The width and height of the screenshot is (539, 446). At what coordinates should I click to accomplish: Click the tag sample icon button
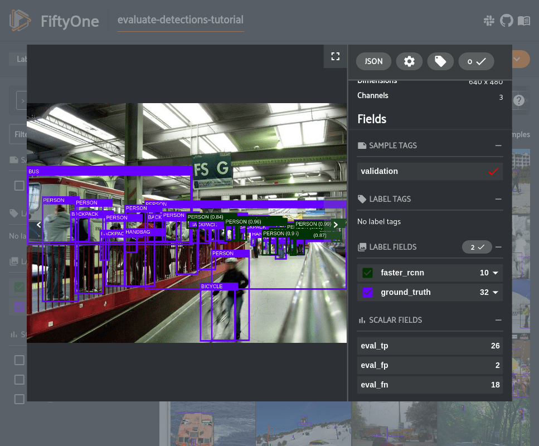pyautogui.click(x=440, y=61)
